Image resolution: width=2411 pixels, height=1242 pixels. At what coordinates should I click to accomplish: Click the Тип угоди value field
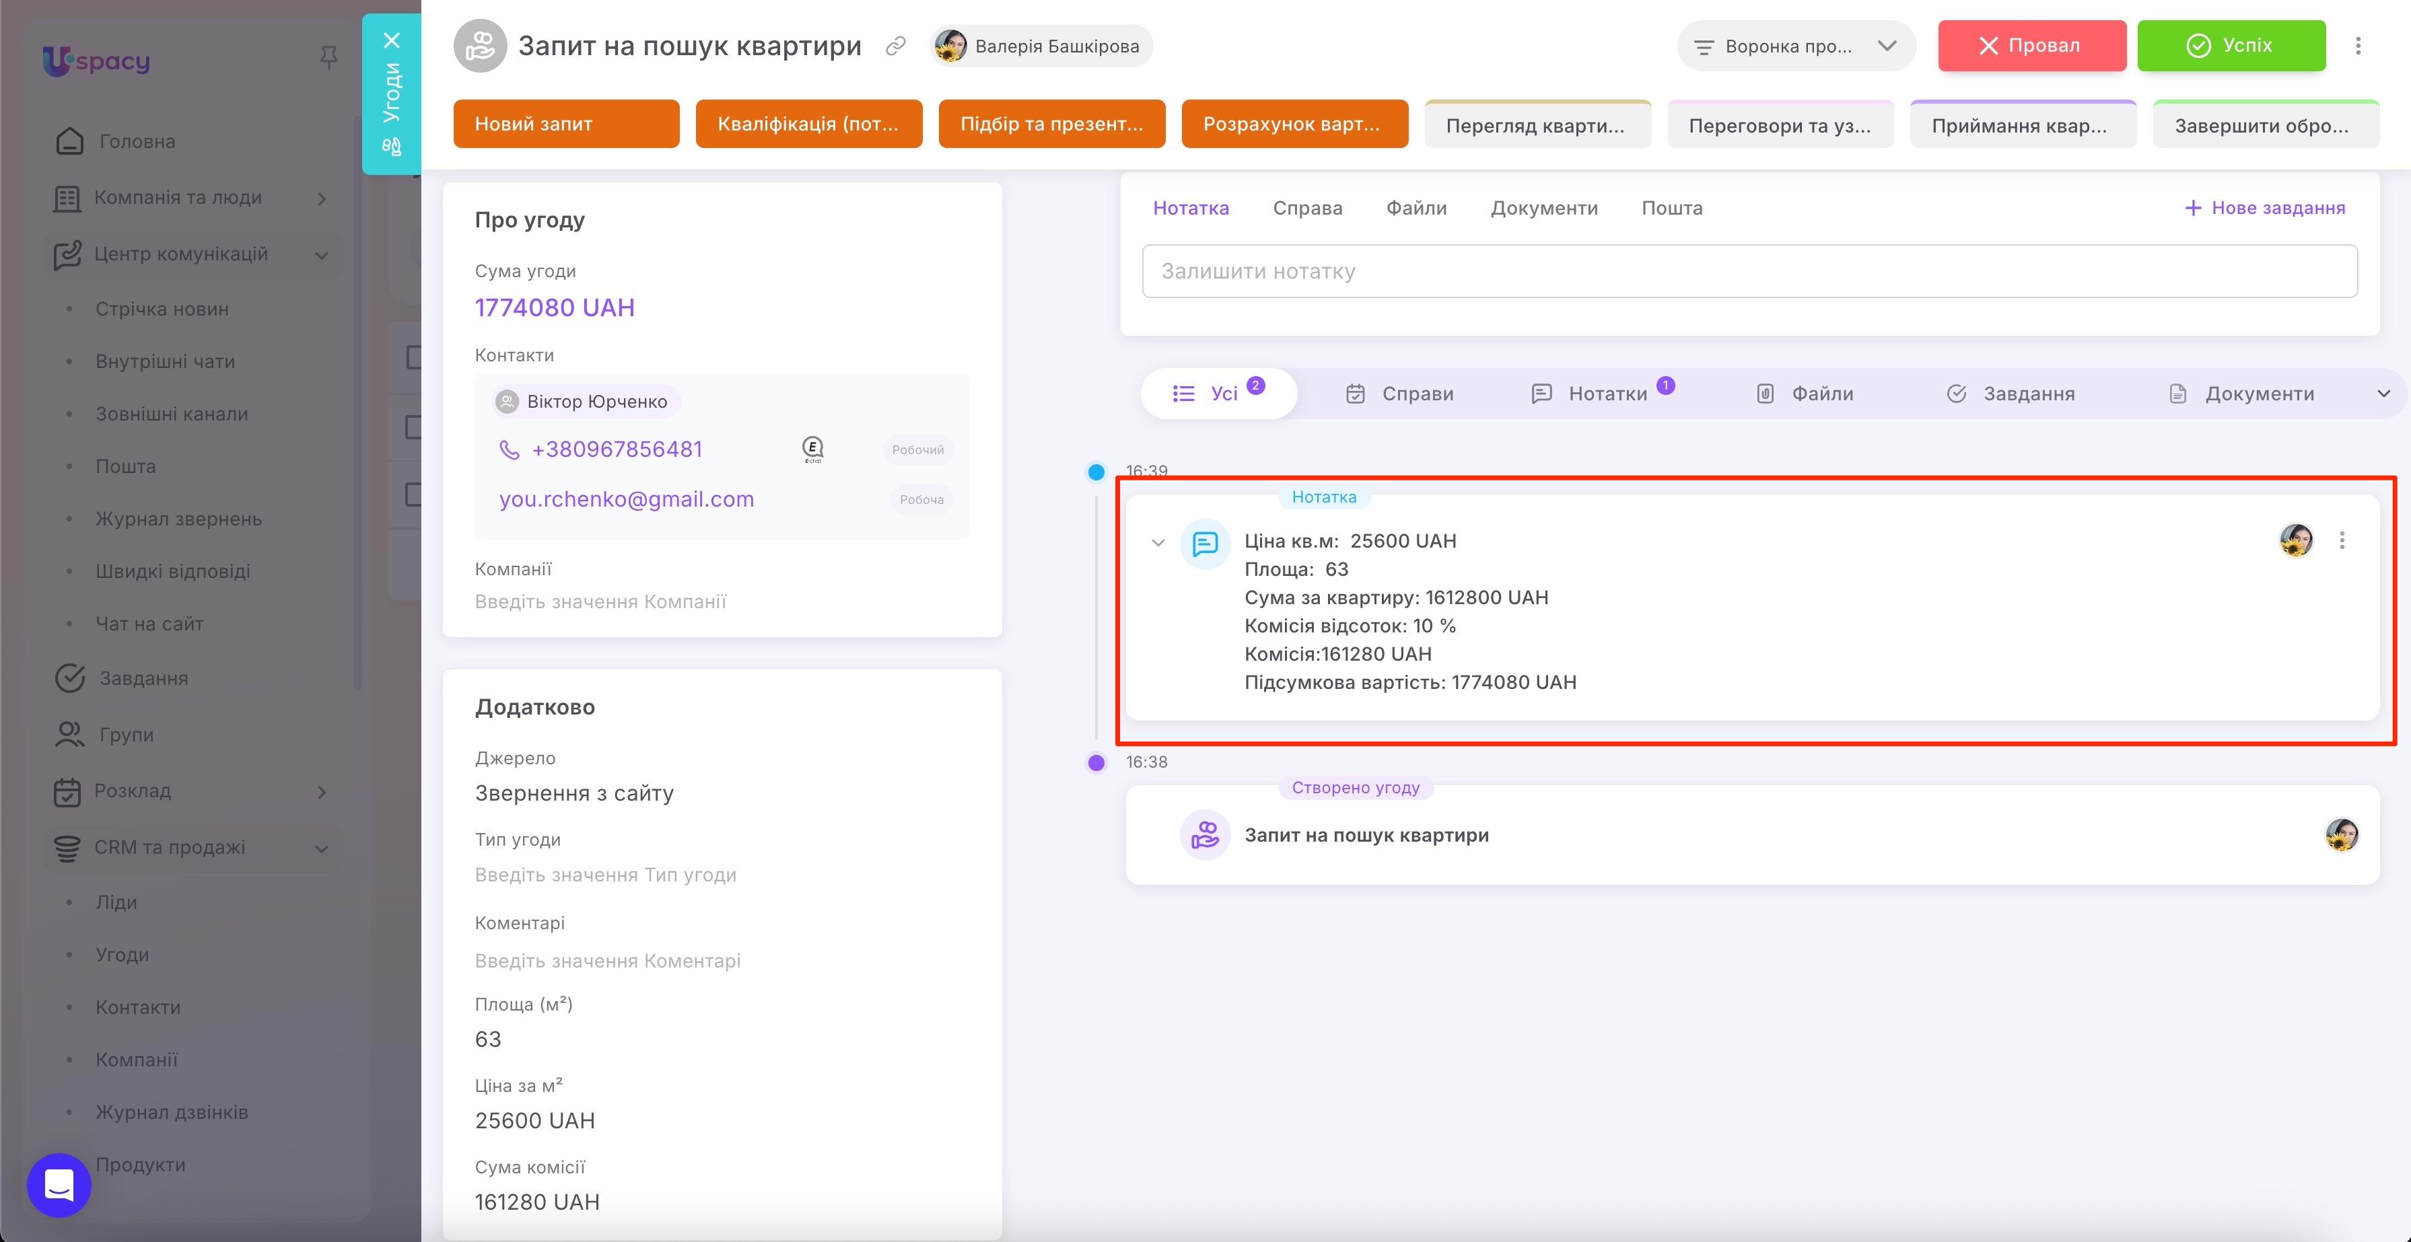click(x=606, y=875)
